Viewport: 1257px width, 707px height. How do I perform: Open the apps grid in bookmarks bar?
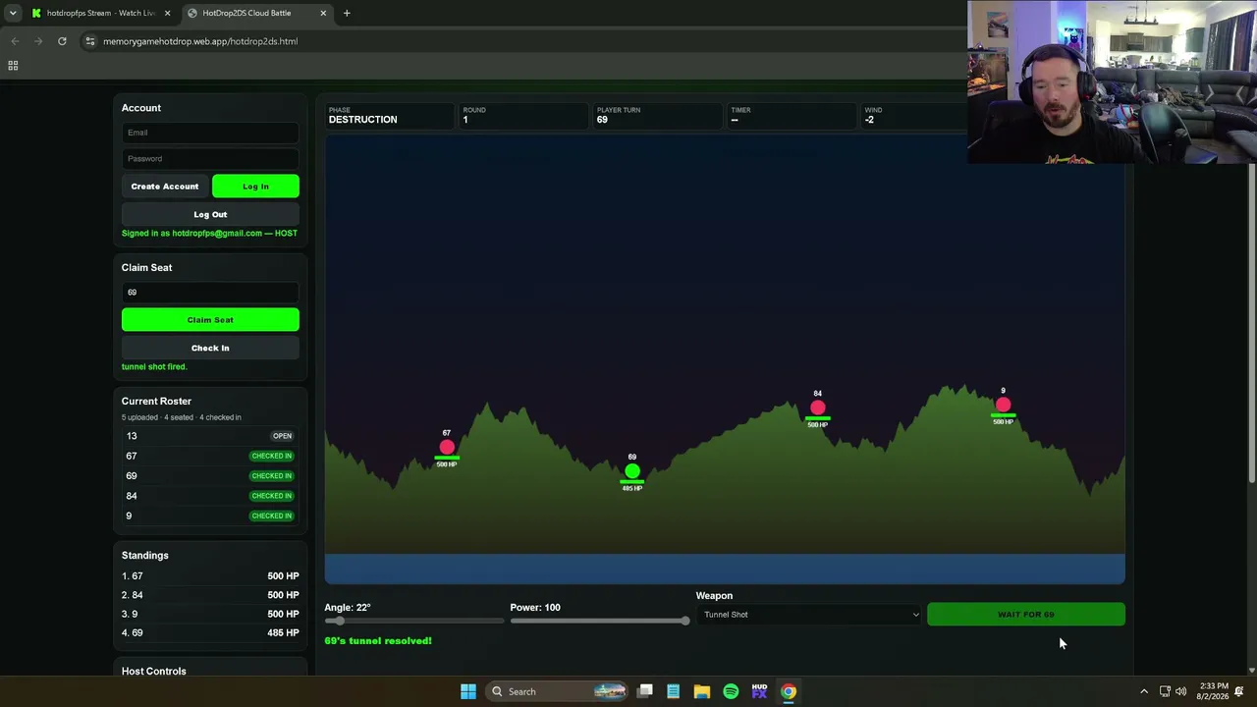click(x=13, y=66)
